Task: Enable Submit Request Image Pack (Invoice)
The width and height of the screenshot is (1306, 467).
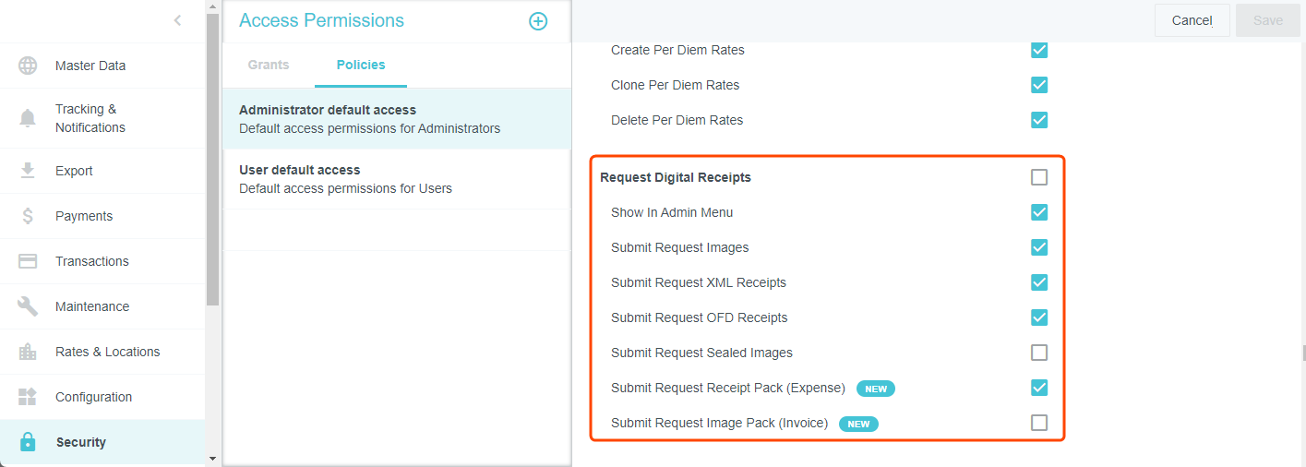Action: click(1039, 423)
